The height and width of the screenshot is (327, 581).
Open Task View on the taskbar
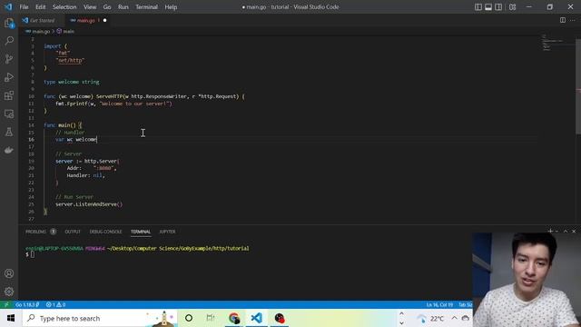point(211,318)
